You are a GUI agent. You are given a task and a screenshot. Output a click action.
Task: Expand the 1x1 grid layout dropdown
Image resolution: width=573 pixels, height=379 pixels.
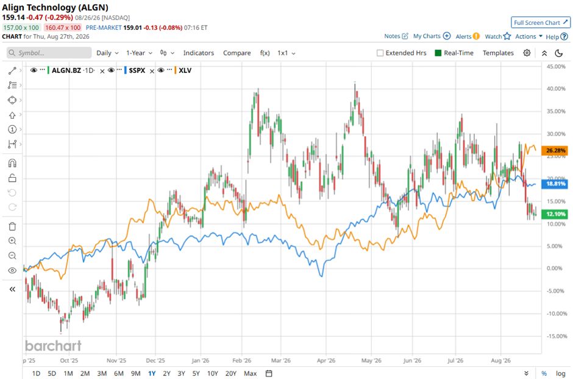(286, 53)
